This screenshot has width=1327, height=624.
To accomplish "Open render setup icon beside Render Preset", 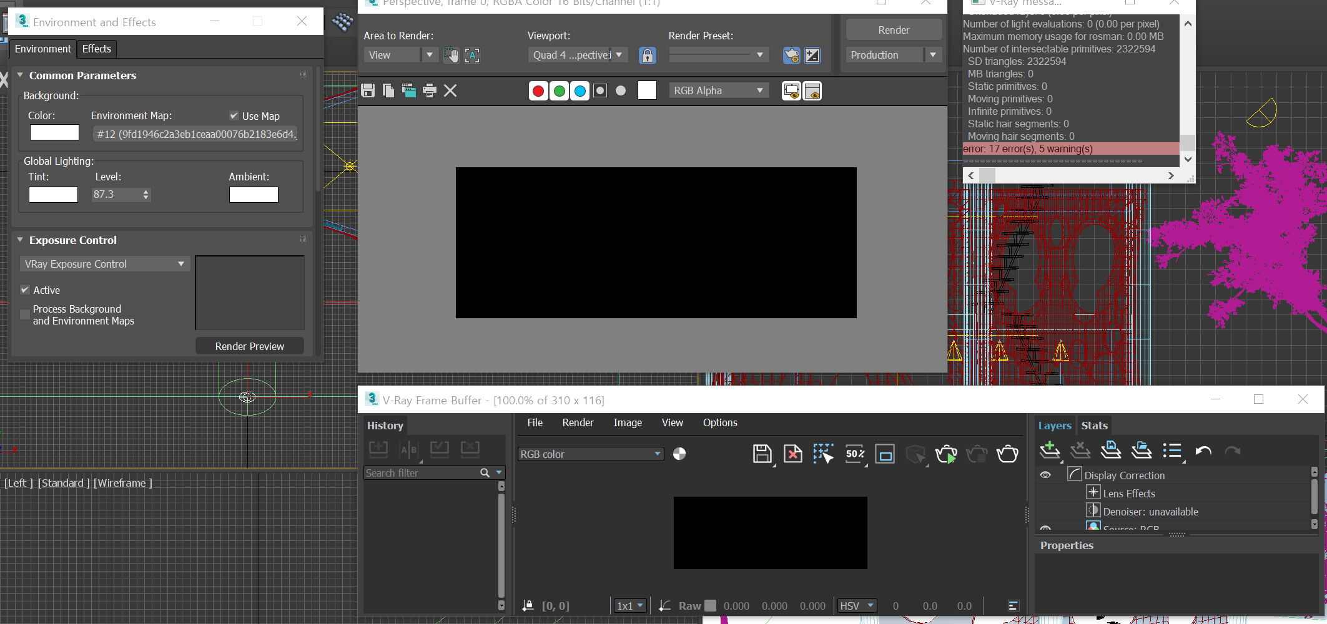I will [x=792, y=56].
